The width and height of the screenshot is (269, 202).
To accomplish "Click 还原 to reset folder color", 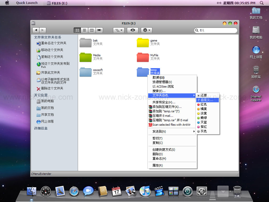I will (x=204, y=95).
